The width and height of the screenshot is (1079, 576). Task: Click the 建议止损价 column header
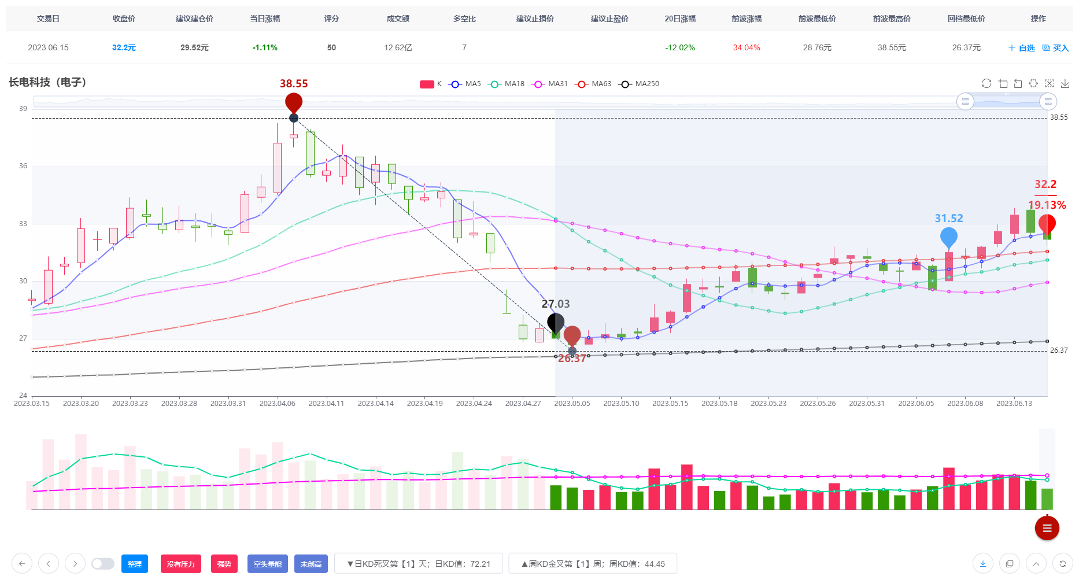coord(535,19)
